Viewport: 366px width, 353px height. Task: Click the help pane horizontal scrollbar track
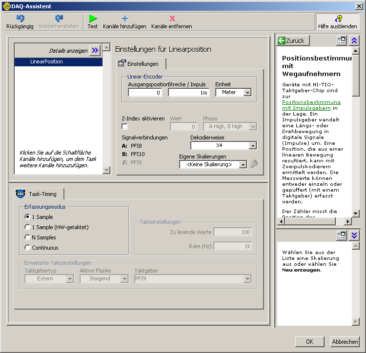pos(340,221)
